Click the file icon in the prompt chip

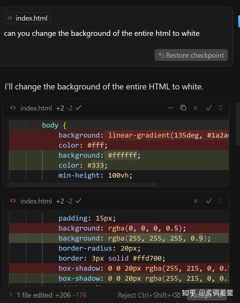pyautogui.click(x=10, y=18)
